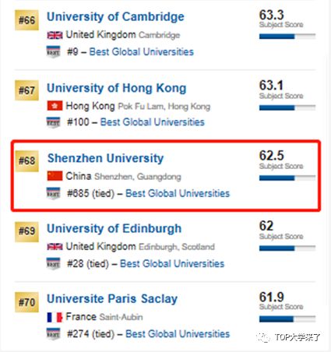Click the #68 gold rank badge
Screen dimensions: 331x352
click(26, 161)
